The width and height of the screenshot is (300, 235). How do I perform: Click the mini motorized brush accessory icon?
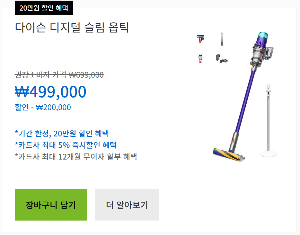click(x=200, y=39)
